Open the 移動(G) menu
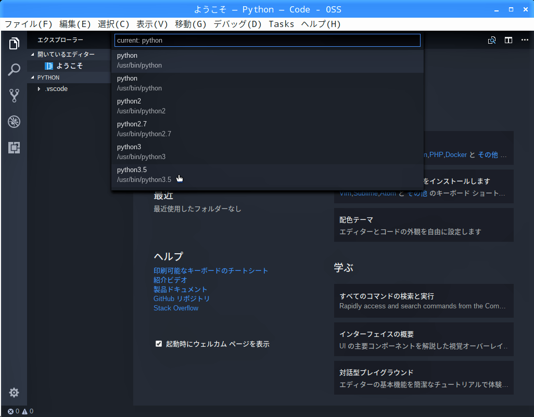The image size is (534, 417). click(x=190, y=24)
